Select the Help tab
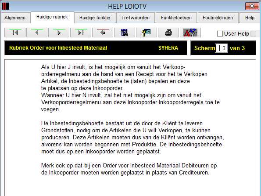Viewport: 261px width, 196px height. 250,18
